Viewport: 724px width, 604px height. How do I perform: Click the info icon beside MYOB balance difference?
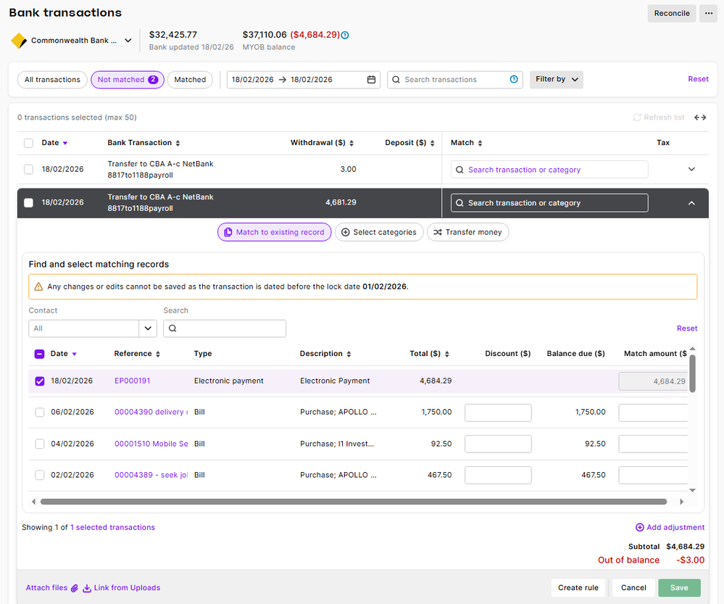[345, 35]
